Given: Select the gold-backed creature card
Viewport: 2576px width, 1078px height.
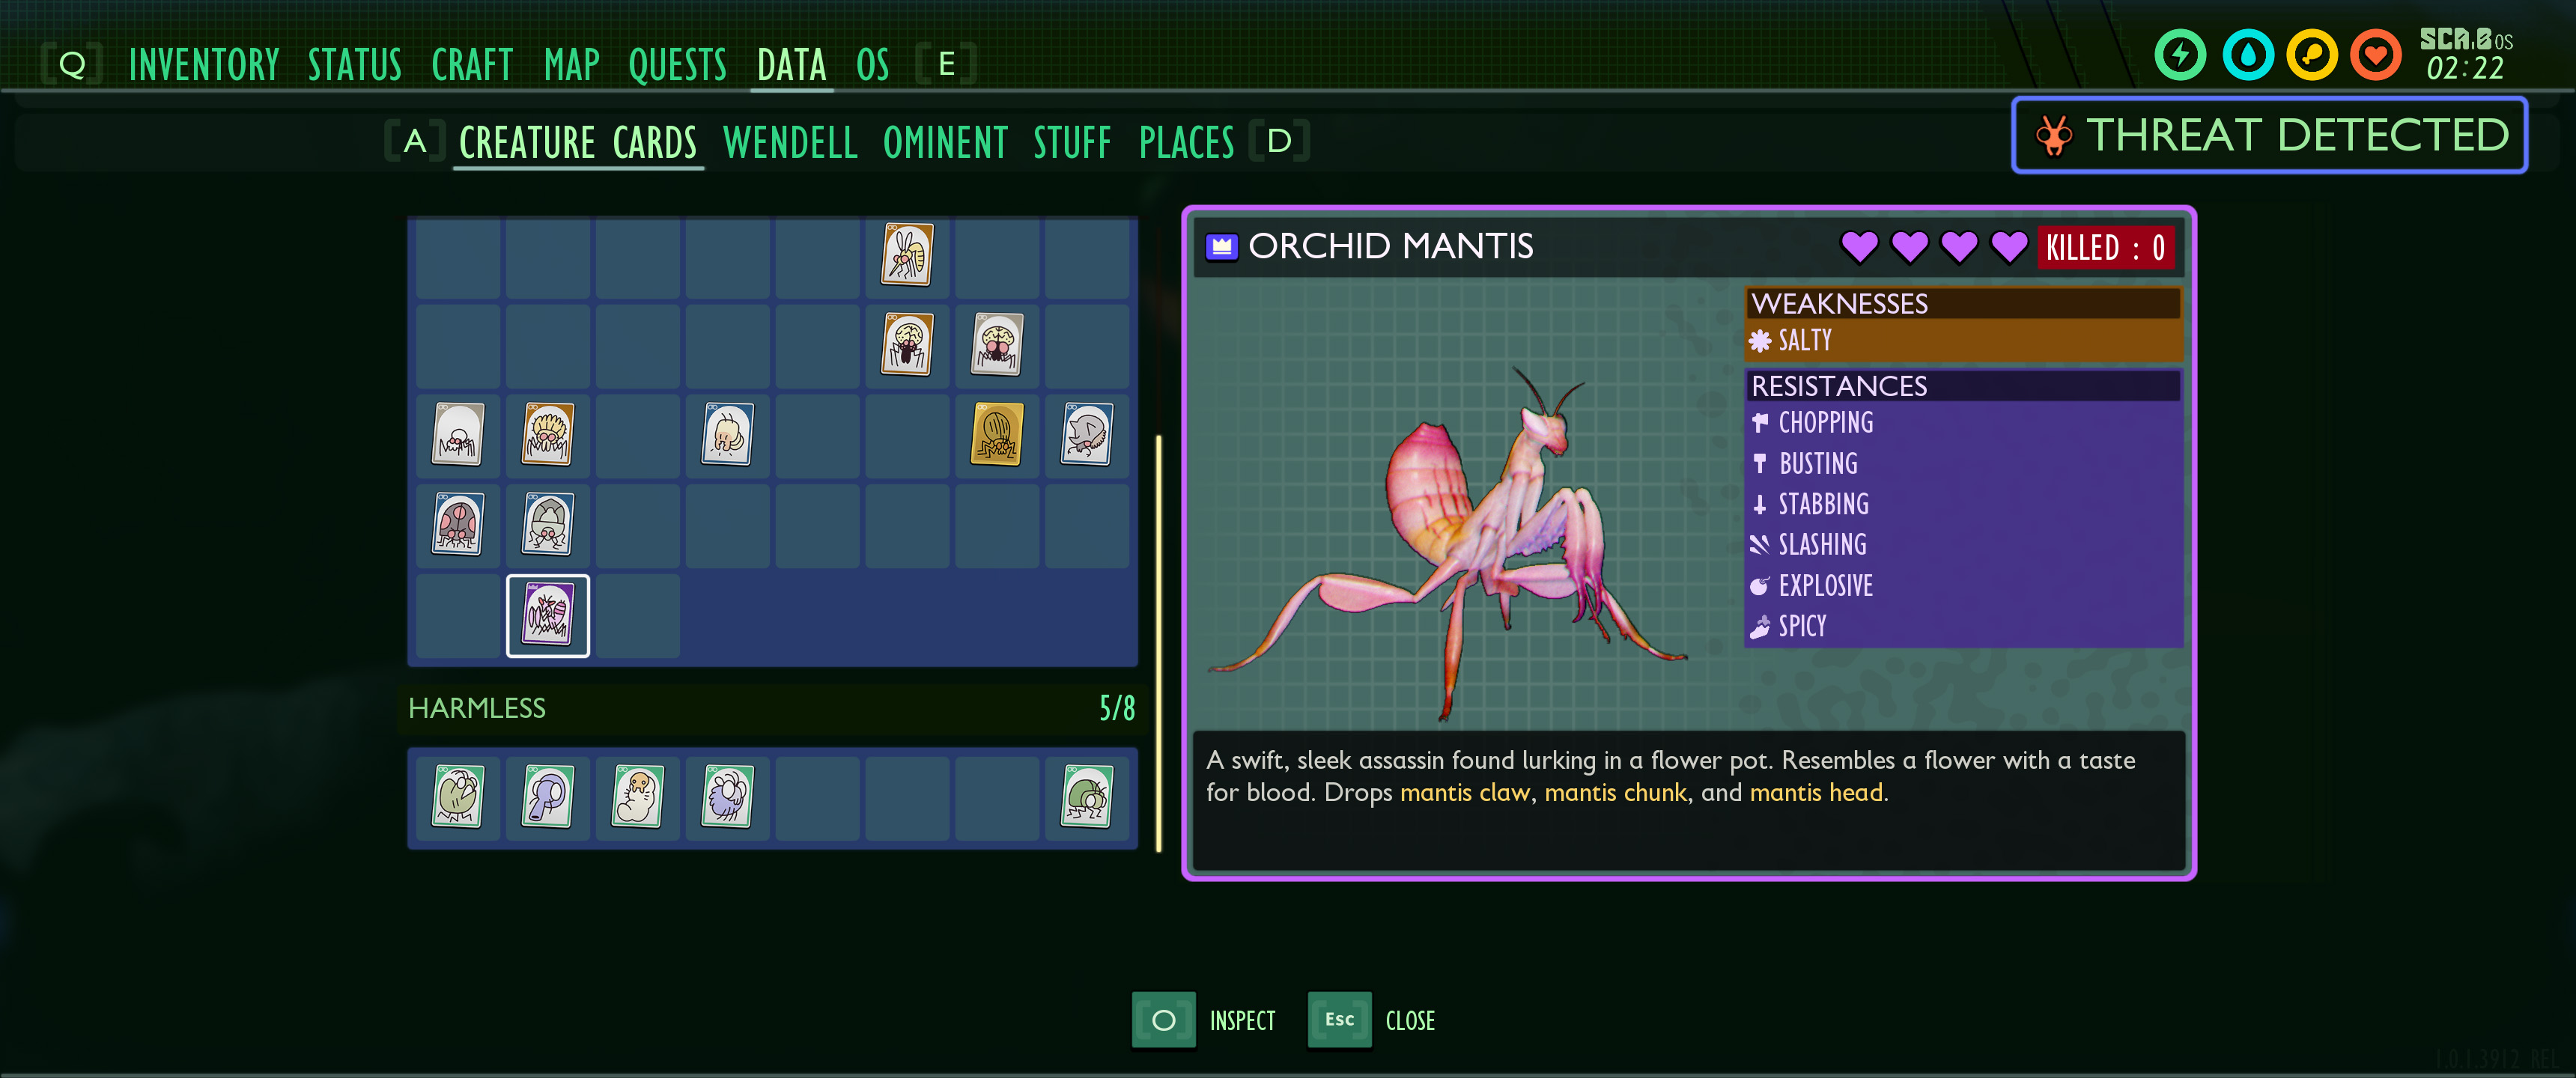Looking at the screenshot, I should click(x=997, y=434).
